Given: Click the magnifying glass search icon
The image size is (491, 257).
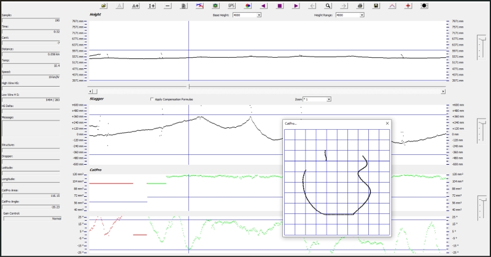Looking at the screenshot, I should click(x=328, y=5).
